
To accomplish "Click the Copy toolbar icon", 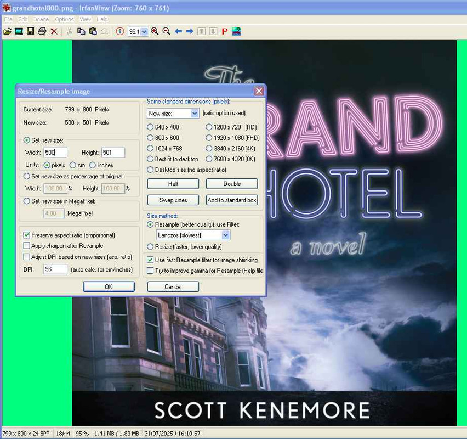I will click(x=81, y=31).
